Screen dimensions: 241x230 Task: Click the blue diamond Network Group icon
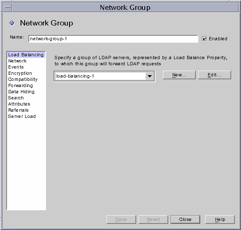click(12, 23)
